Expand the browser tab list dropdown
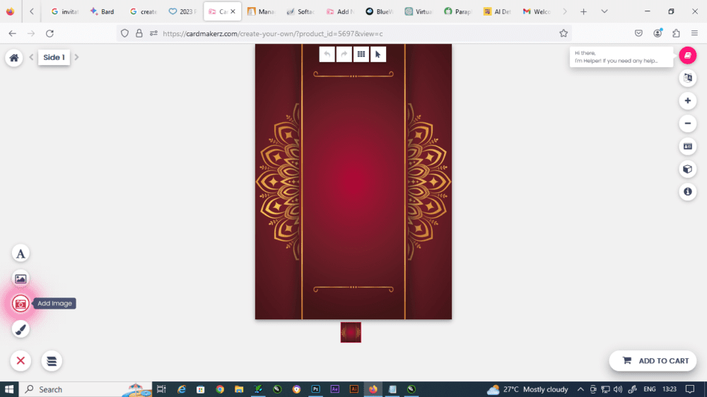Screen dimensions: 707x397 click(x=604, y=11)
